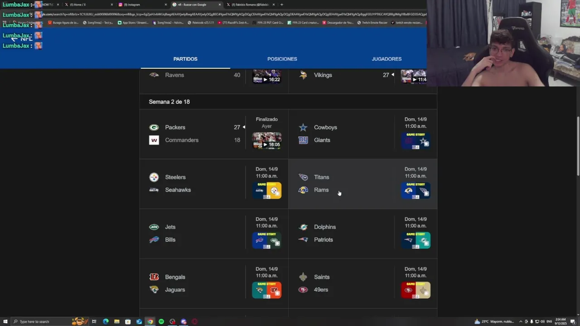
Task: Open a new browser tab
Action: click(282, 5)
